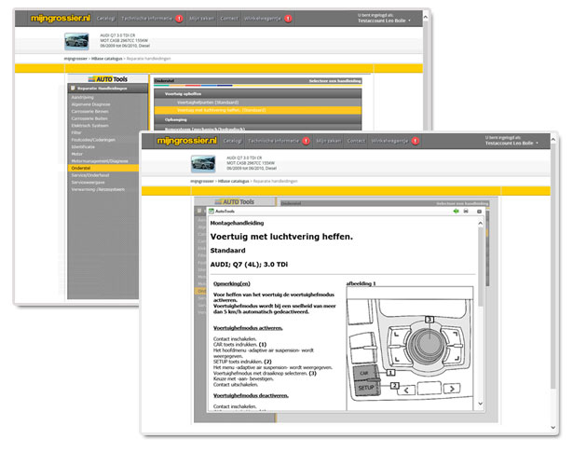
Task: Click the AUTO Tools logo in back window
Action: (x=108, y=79)
